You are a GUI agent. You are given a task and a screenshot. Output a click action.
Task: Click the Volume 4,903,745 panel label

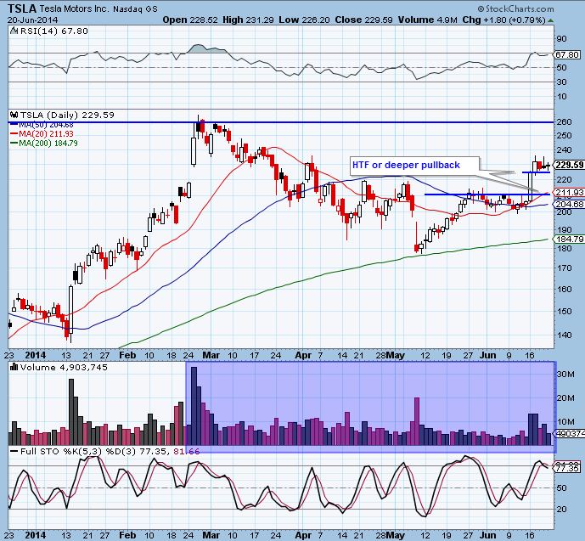coord(64,368)
